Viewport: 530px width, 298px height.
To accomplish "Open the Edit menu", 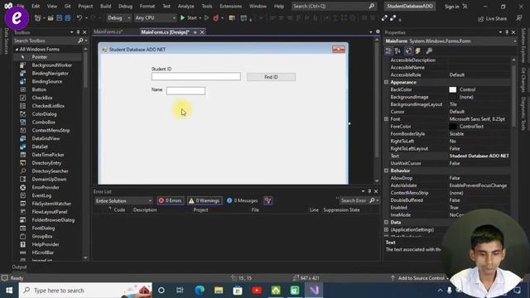I will (36, 6).
